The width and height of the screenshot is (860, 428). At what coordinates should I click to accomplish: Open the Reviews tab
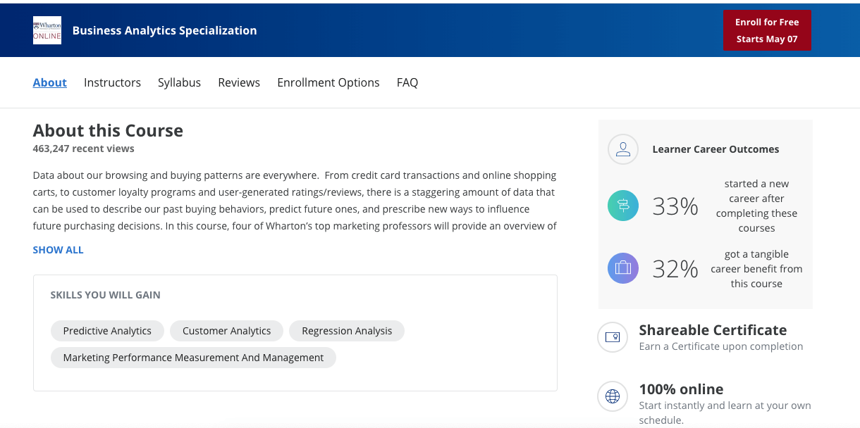(239, 82)
